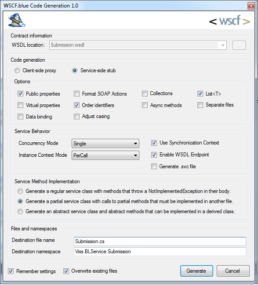Click the Generate button
Viewport: 258px width, 285px height.
(196, 271)
